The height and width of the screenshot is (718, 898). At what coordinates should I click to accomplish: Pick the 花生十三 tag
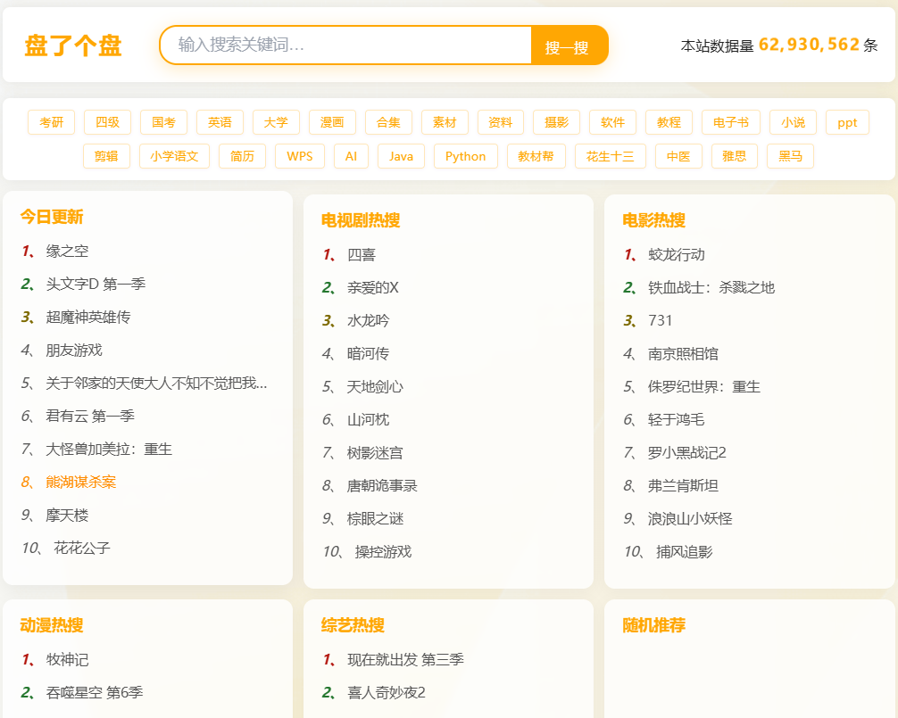tap(610, 156)
